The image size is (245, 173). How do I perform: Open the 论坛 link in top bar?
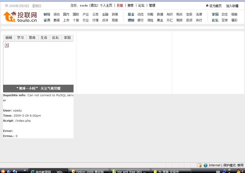pyautogui.click(x=141, y=6)
